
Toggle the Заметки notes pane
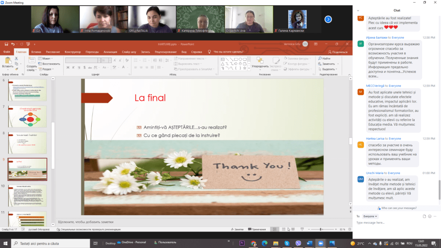point(237,229)
